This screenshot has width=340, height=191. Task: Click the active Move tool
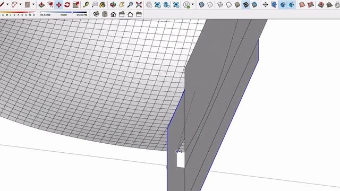click(59, 4)
